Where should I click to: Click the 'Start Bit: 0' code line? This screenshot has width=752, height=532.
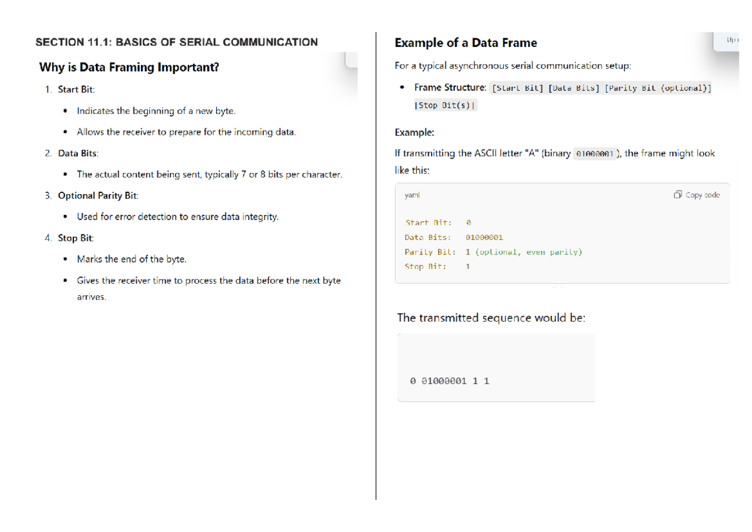coord(438,222)
